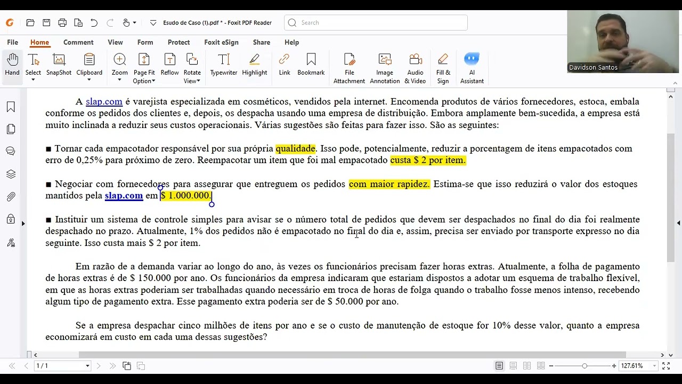Open the Foxit eSign tab
682x384 pixels.
click(221, 42)
